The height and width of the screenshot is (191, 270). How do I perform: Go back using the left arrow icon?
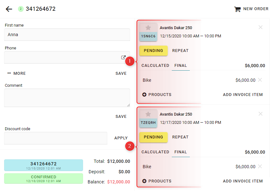9,9
